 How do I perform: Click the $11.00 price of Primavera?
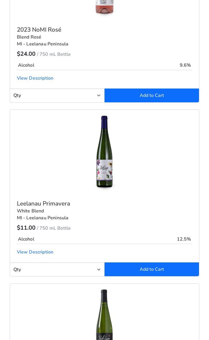(x=26, y=228)
